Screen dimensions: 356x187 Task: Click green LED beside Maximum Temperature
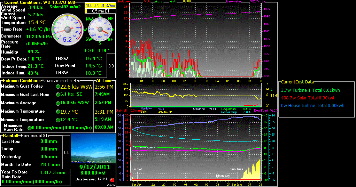pyautogui.click(x=58, y=112)
